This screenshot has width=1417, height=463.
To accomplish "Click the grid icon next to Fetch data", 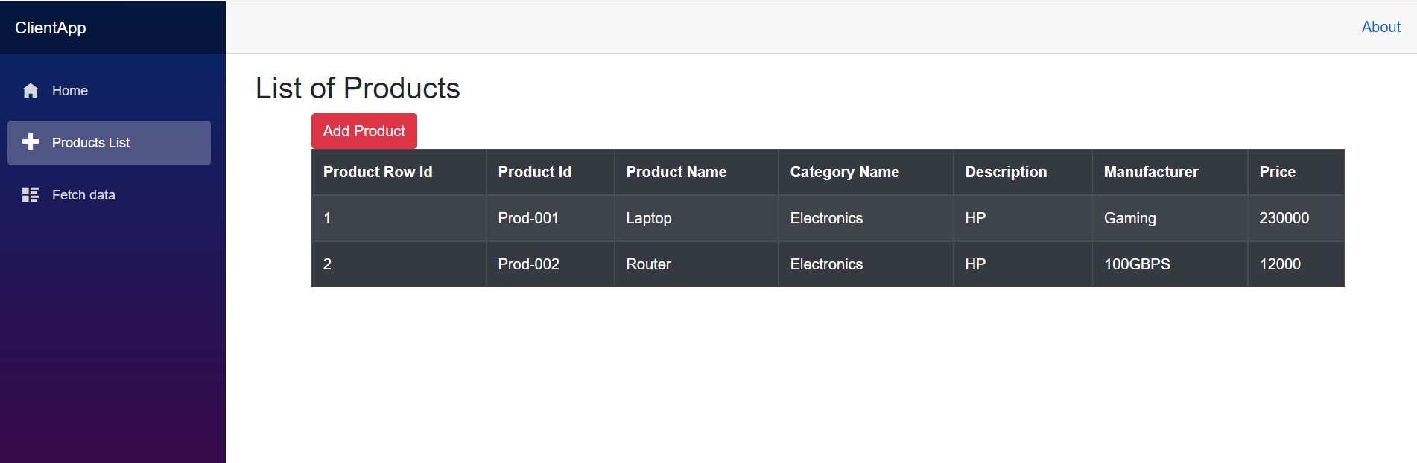I will pyautogui.click(x=31, y=194).
